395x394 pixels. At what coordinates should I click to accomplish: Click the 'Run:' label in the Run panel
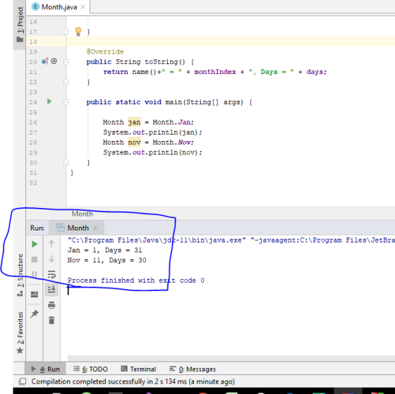pos(37,228)
